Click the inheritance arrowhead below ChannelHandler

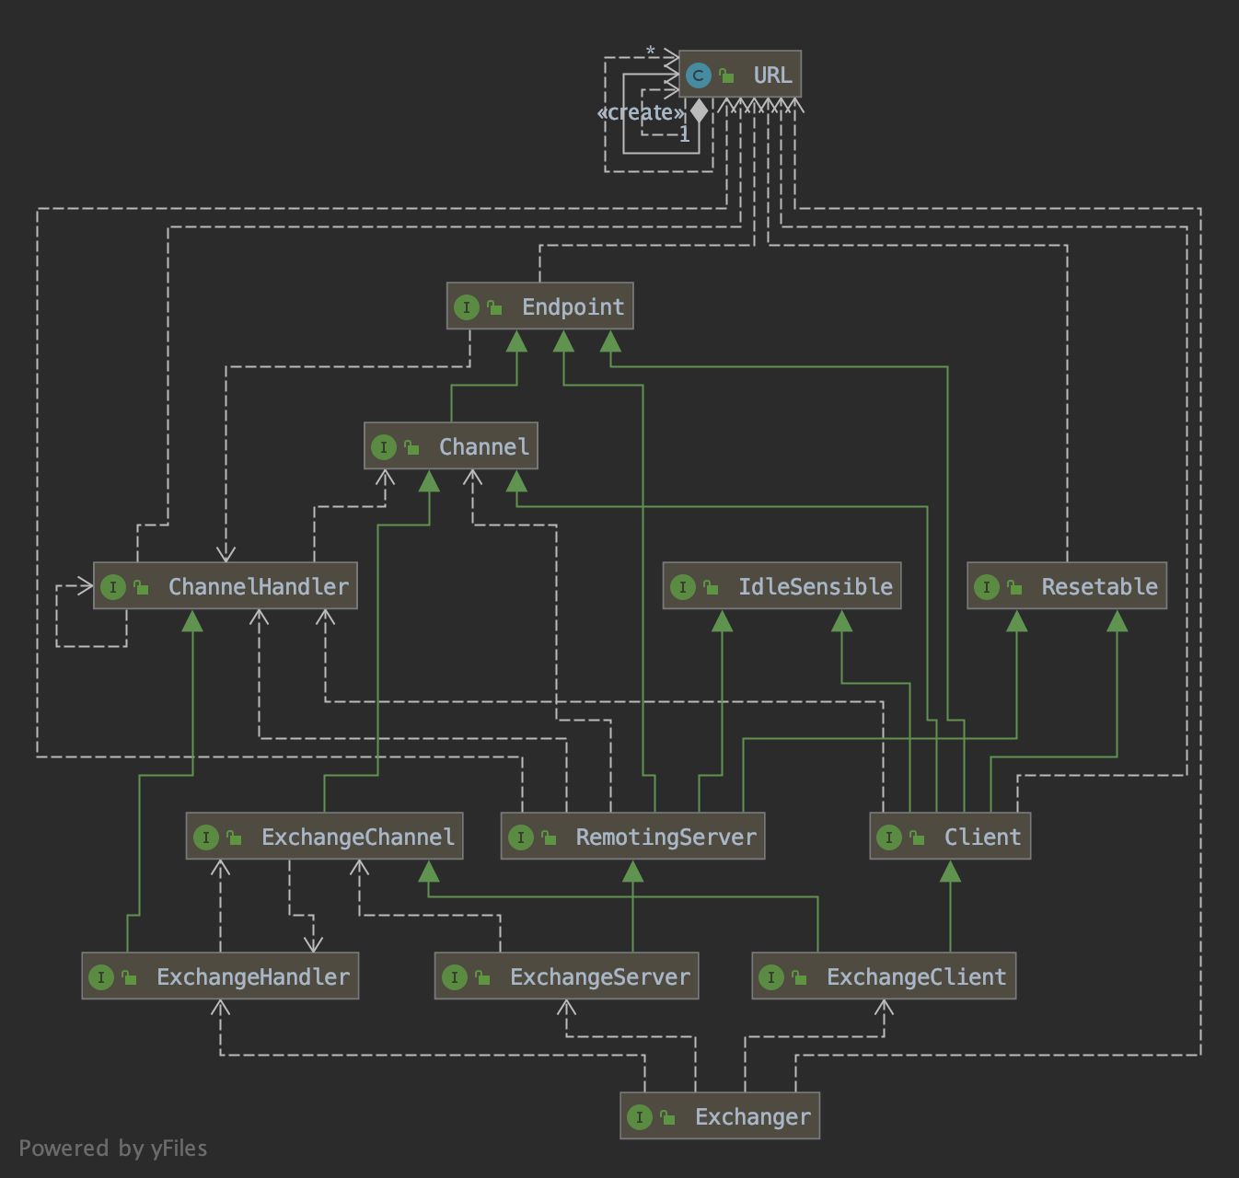click(x=191, y=621)
